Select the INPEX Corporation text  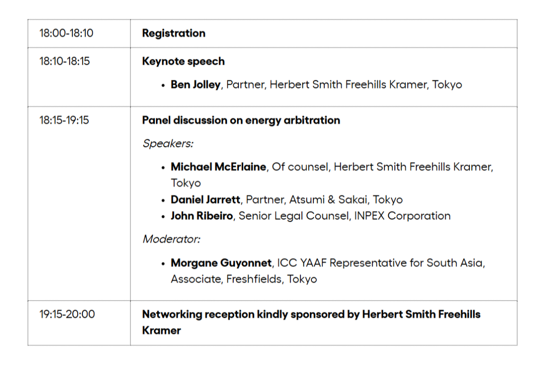[x=403, y=216]
